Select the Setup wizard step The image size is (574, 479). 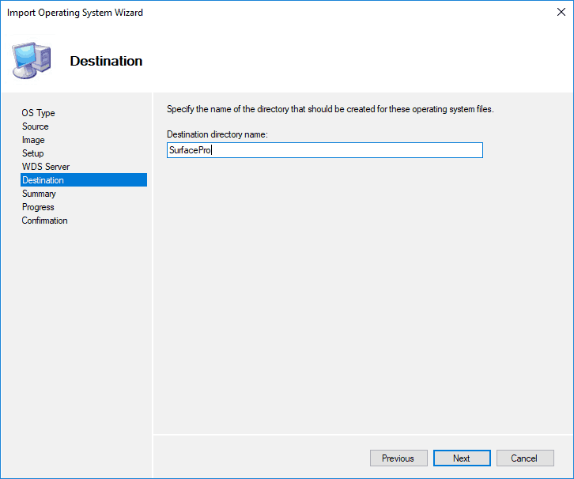tap(33, 153)
